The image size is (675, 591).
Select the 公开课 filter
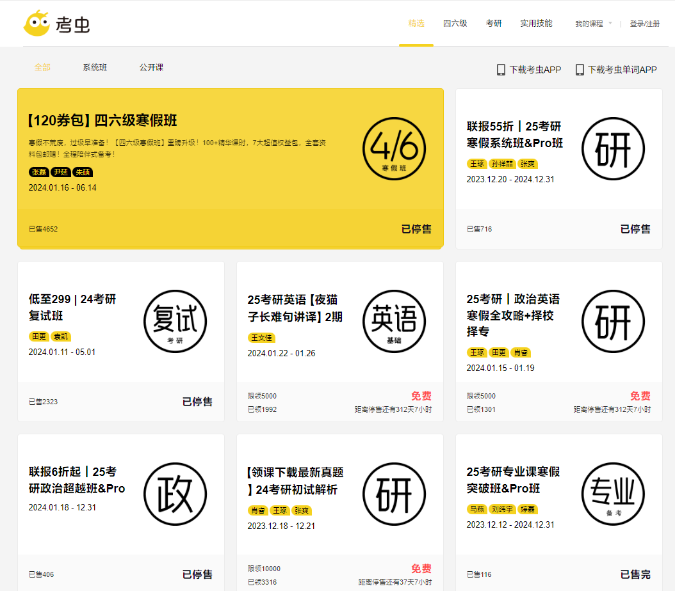point(150,67)
